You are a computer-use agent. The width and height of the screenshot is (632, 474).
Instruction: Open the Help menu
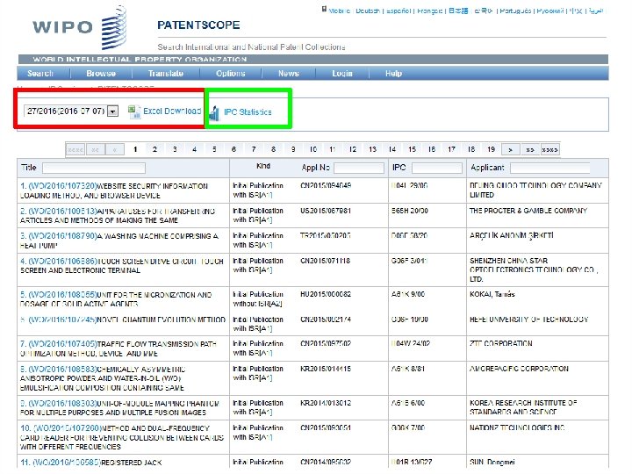(393, 74)
